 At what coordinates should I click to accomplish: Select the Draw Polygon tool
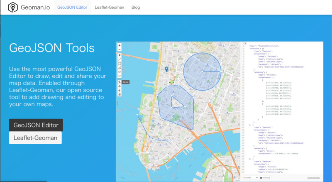click(x=120, y=68)
